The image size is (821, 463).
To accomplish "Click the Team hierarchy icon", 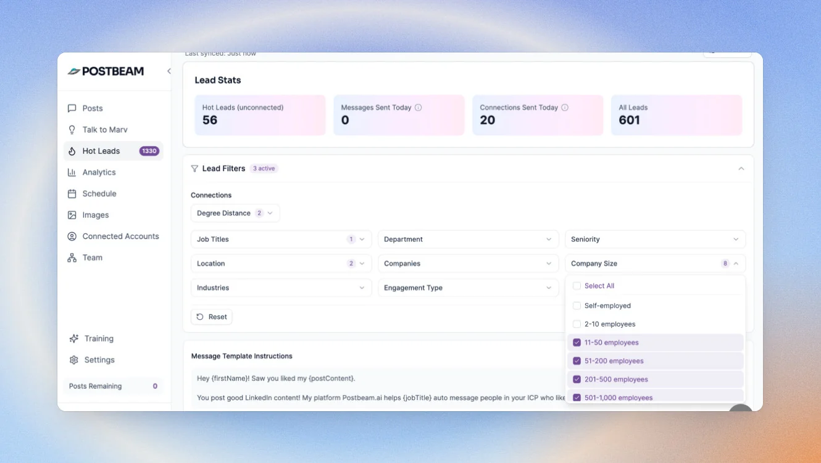I will tap(72, 257).
